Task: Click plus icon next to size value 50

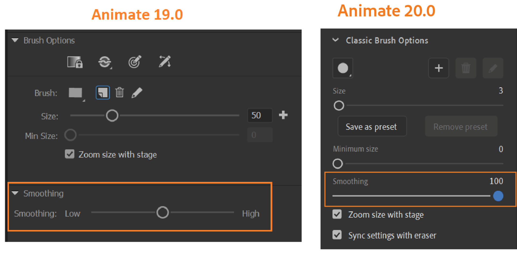Action: tap(283, 115)
